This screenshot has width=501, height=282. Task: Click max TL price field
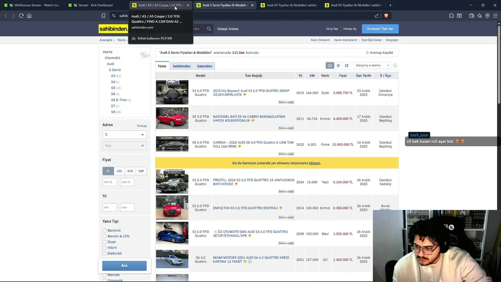click(x=127, y=182)
